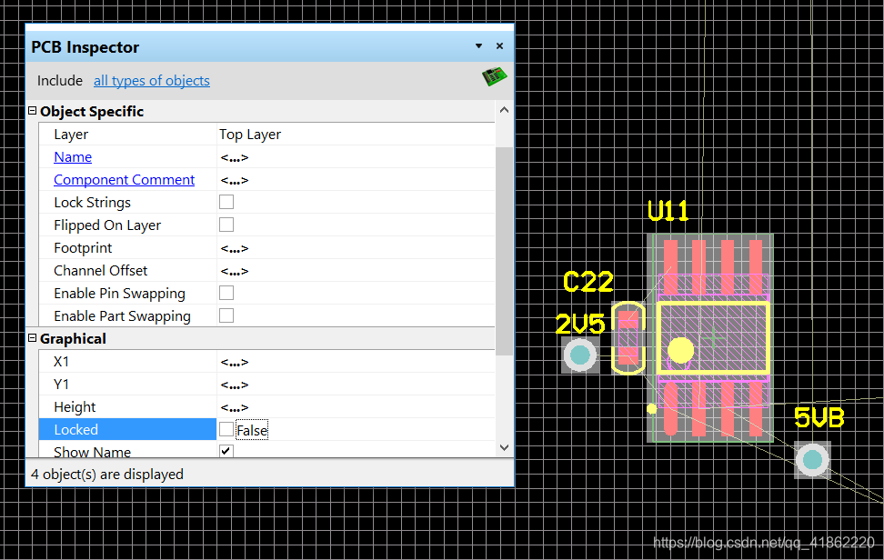Click the scroll down arrow in Inspector
Screen dimensions: 884x560
tap(505, 447)
